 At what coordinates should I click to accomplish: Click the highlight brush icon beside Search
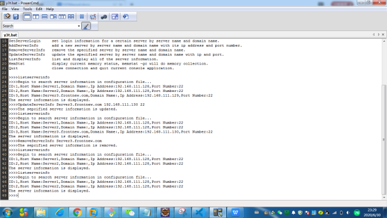(x=86, y=26)
